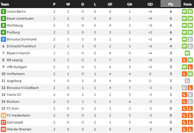The height and width of the screenshot is (133, 194).
Task: Open Eintracht Frankfurt team page
Action: pyautogui.click(x=22, y=46)
